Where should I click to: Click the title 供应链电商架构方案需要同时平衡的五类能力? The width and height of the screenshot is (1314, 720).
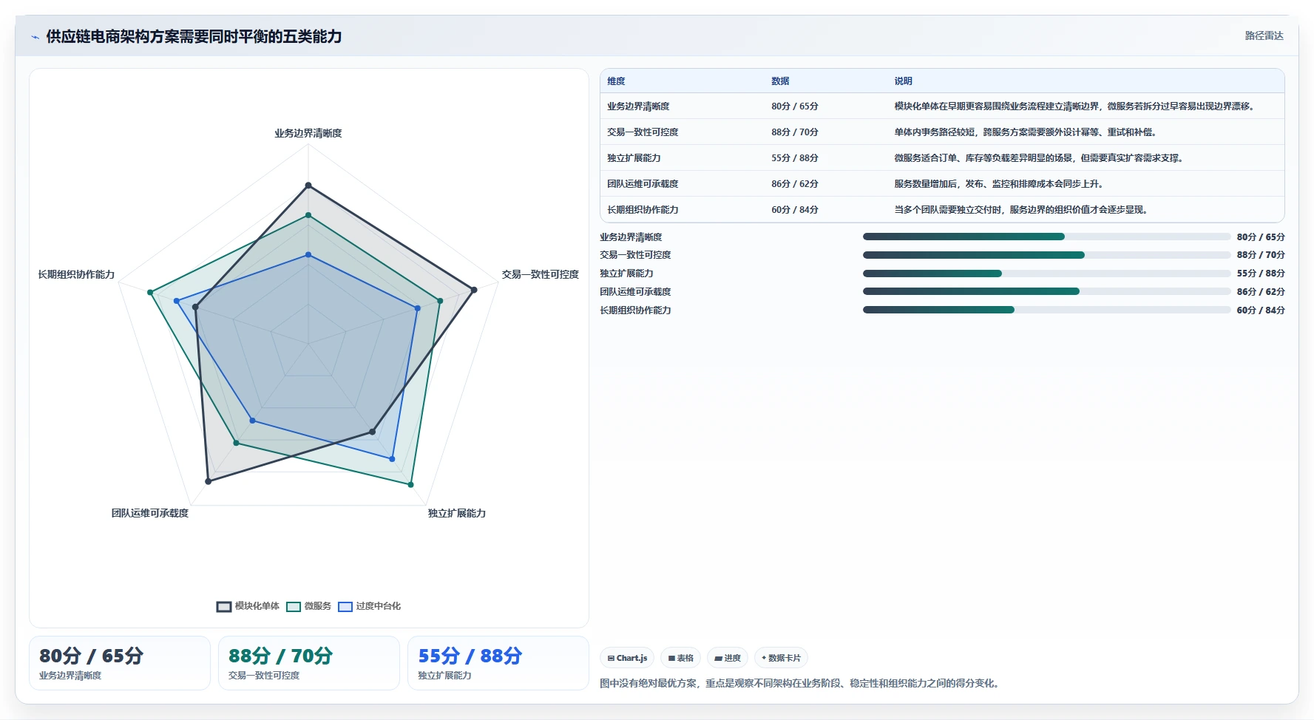click(194, 37)
